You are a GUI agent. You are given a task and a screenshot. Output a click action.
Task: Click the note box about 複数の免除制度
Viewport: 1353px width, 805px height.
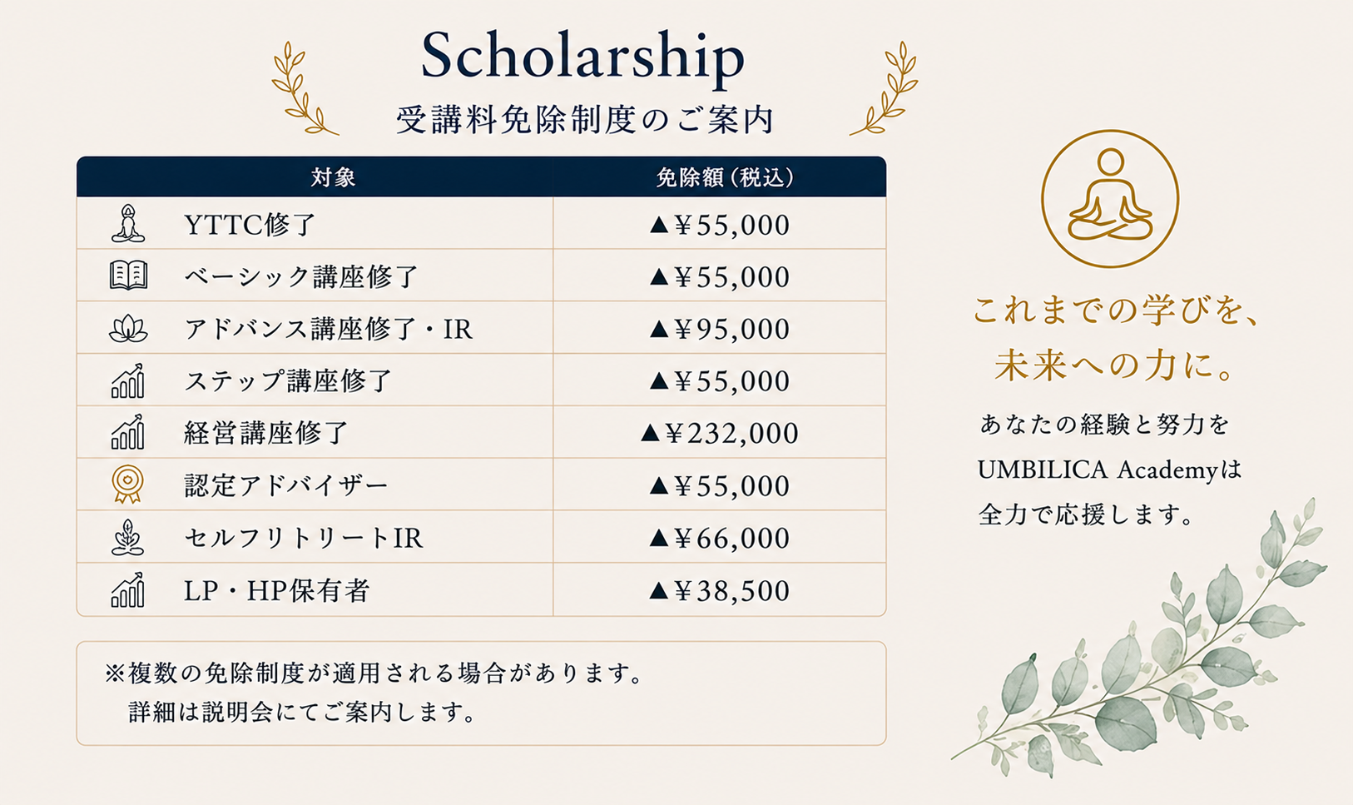point(481,693)
